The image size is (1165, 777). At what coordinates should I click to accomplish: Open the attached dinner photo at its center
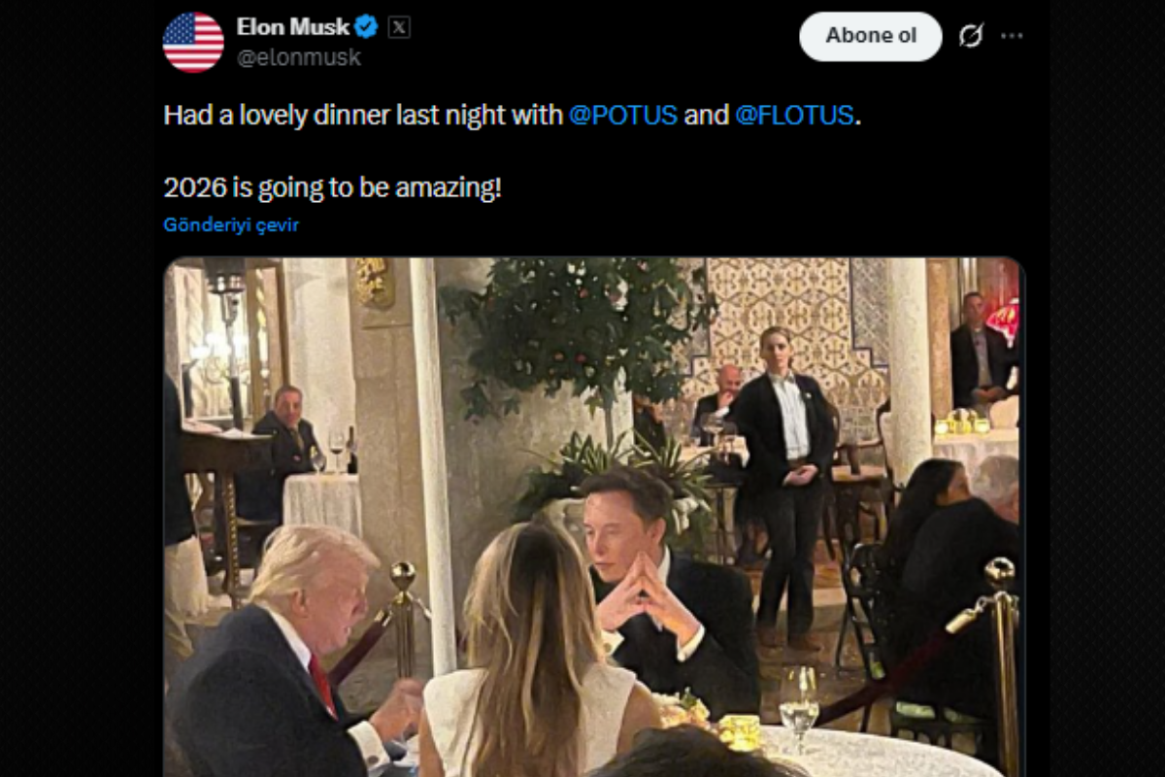pyautogui.click(x=593, y=517)
